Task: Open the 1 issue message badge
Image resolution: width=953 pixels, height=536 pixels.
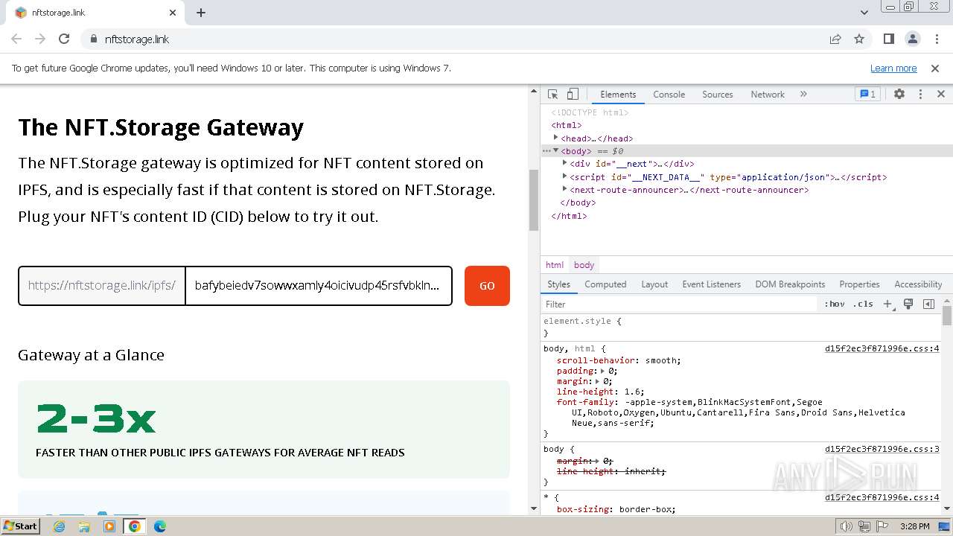Action: point(867,95)
